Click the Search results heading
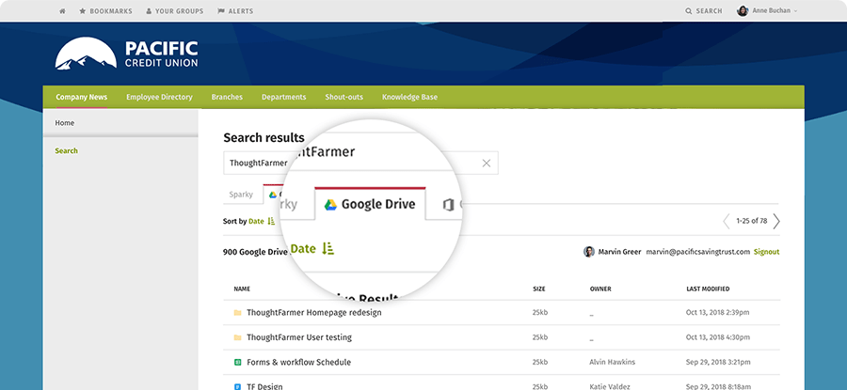The width and height of the screenshot is (847, 390). (x=264, y=137)
